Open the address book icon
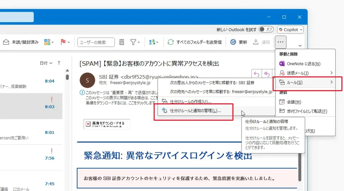The image size is (344, 191). pos(122,42)
